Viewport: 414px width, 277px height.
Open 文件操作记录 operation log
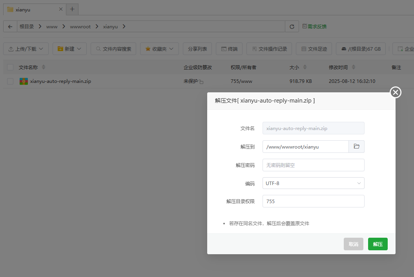click(x=269, y=49)
